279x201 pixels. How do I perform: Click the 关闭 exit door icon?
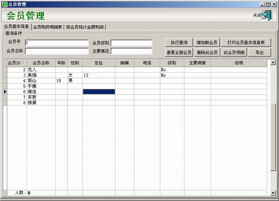(x=266, y=15)
